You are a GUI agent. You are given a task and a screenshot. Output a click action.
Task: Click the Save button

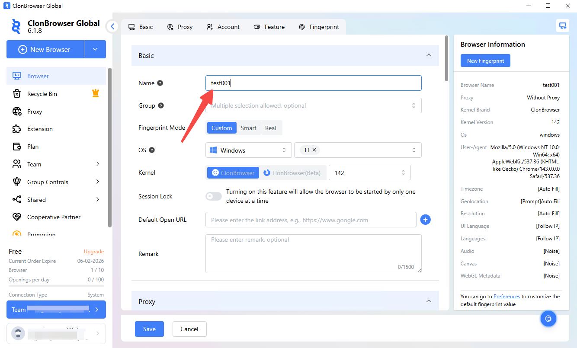pos(149,329)
